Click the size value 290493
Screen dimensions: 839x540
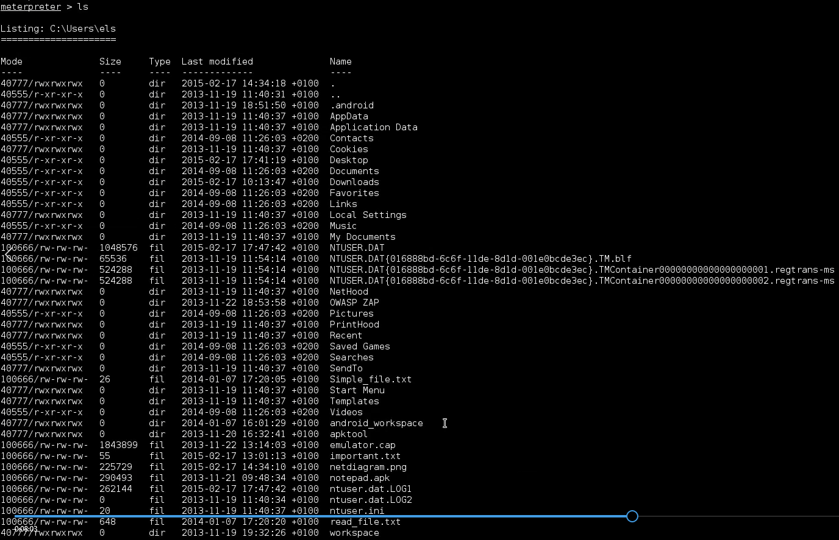[x=116, y=478]
